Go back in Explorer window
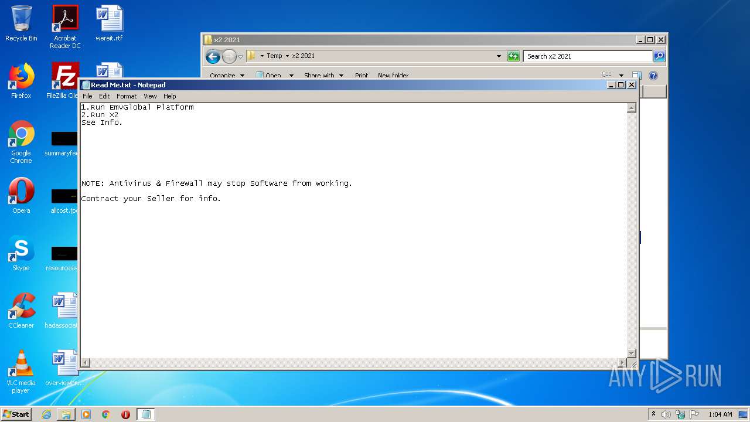 point(213,56)
